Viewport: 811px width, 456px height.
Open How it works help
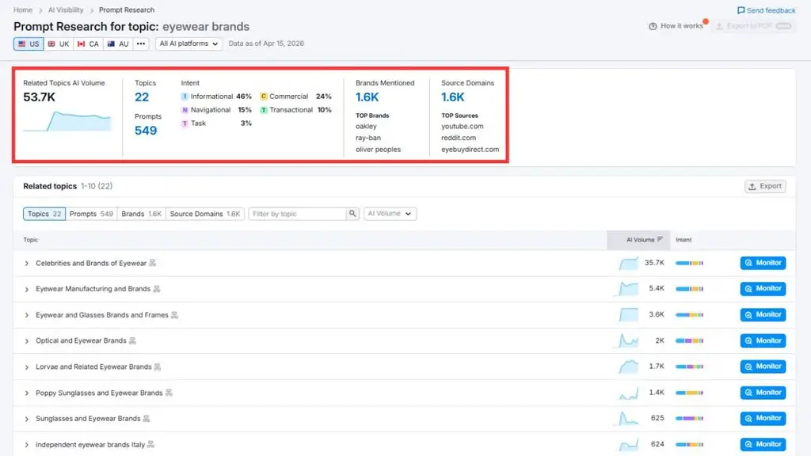[x=676, y=26]
